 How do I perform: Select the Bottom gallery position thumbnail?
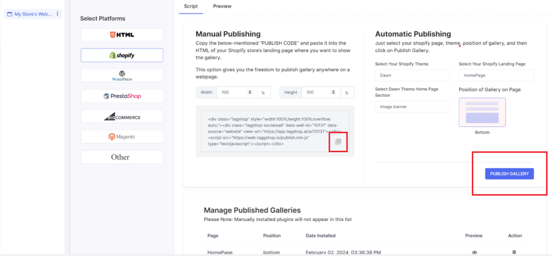coord(482,112)
